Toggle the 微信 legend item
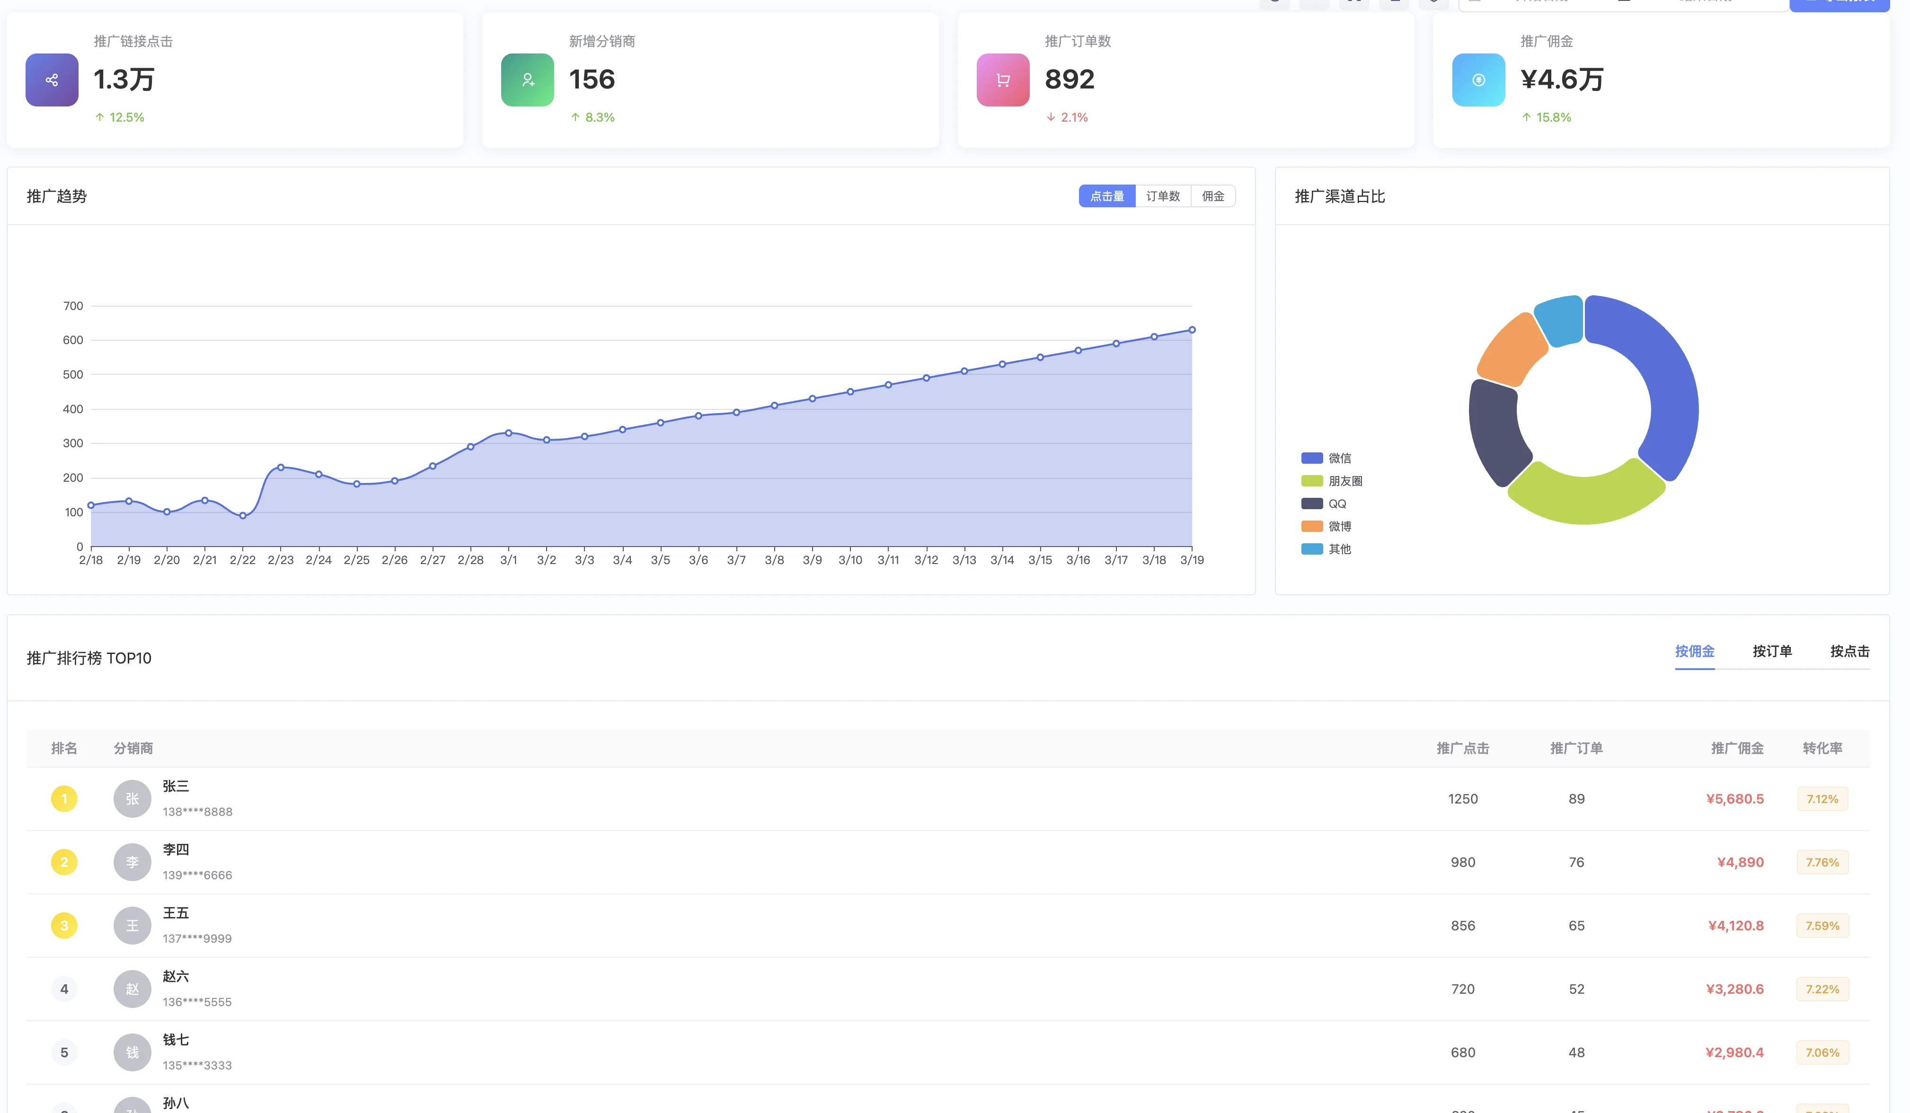The height and width of the screenshot is (1113, 1910). coord(1339,459)
